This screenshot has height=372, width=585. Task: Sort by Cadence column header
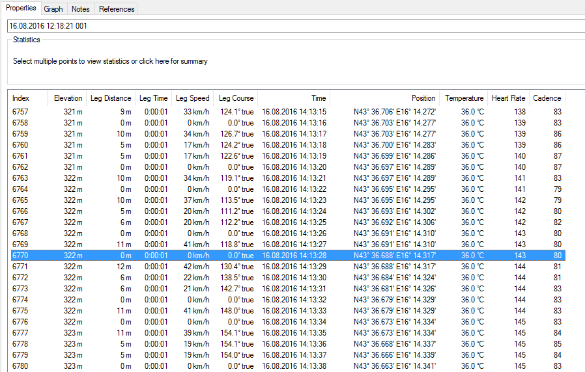(547, 98)
